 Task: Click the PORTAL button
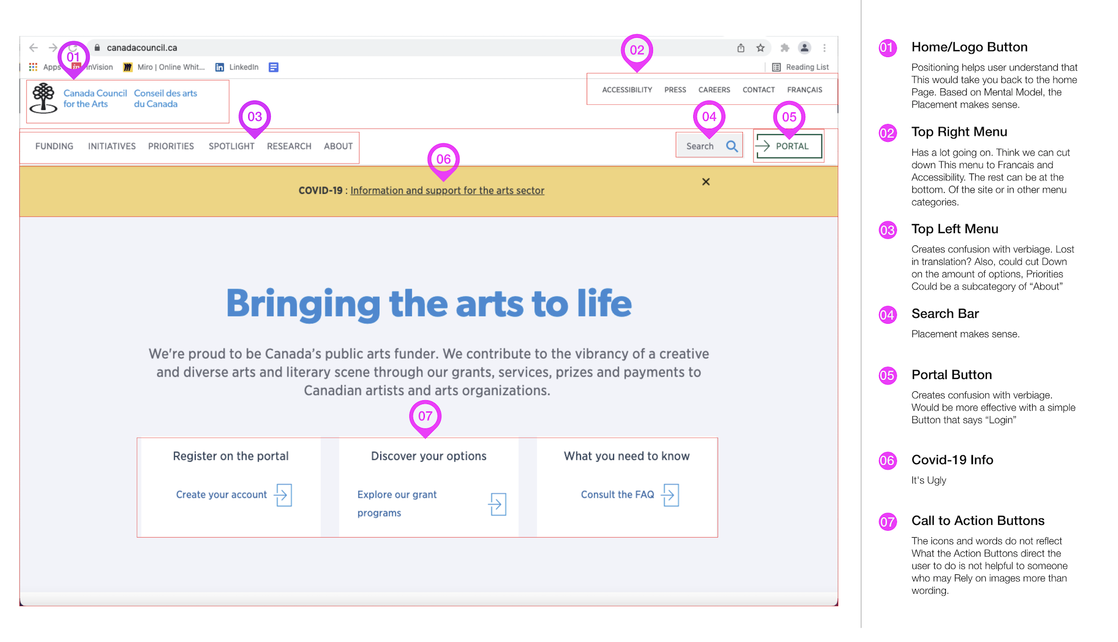(x=789, y=146)
